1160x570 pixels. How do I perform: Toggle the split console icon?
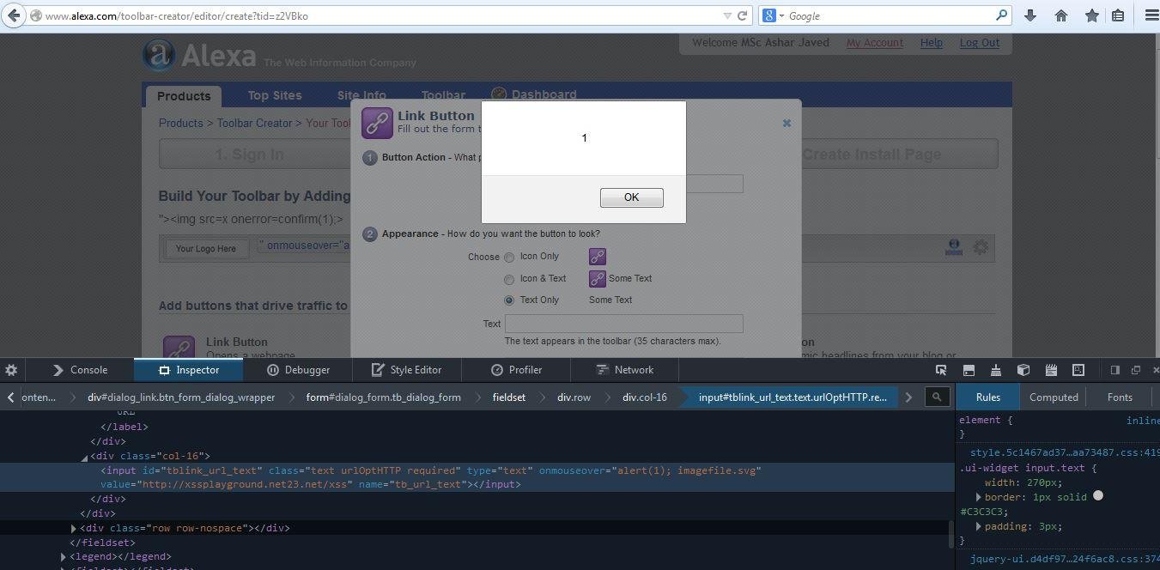click(969, 370)
